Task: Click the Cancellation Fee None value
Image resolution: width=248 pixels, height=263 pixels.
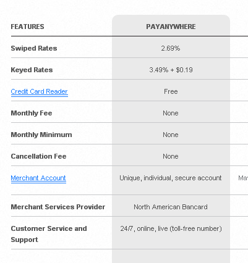Action: click(x=171, y=156)
